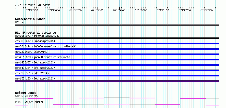Click the magenta line under CSPP1|NM_024790
Screen dimensions: 226x108
(117, 98)
